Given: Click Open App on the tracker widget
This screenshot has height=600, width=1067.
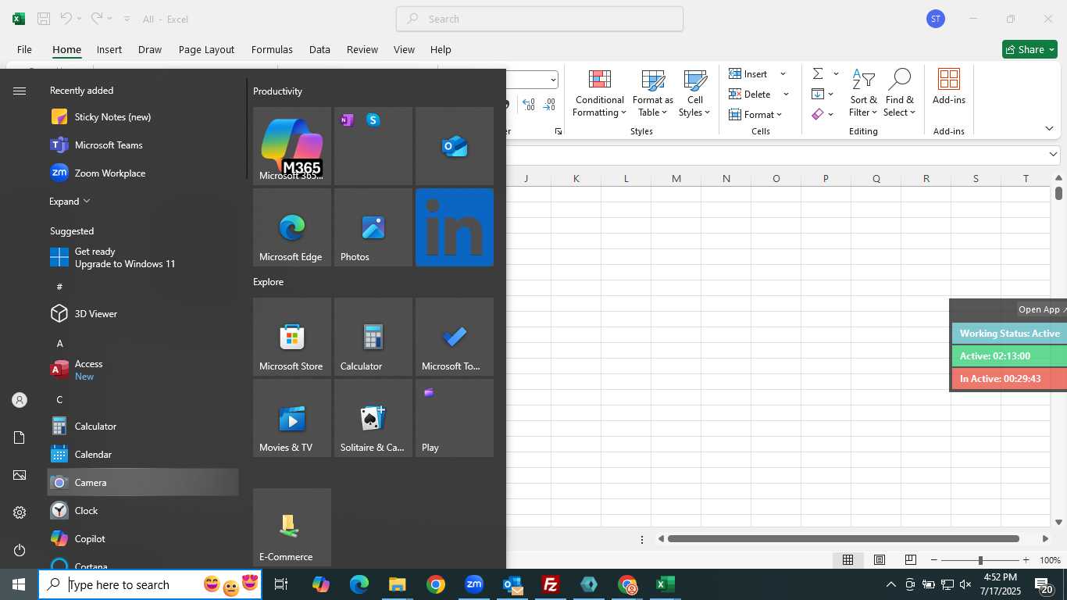Looking at the screenshot, I should click(1041, 309).
